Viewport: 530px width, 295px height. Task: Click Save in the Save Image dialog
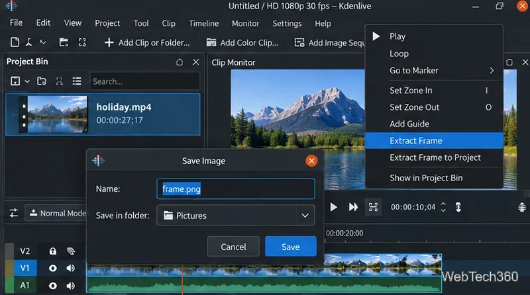pos(291,247)
